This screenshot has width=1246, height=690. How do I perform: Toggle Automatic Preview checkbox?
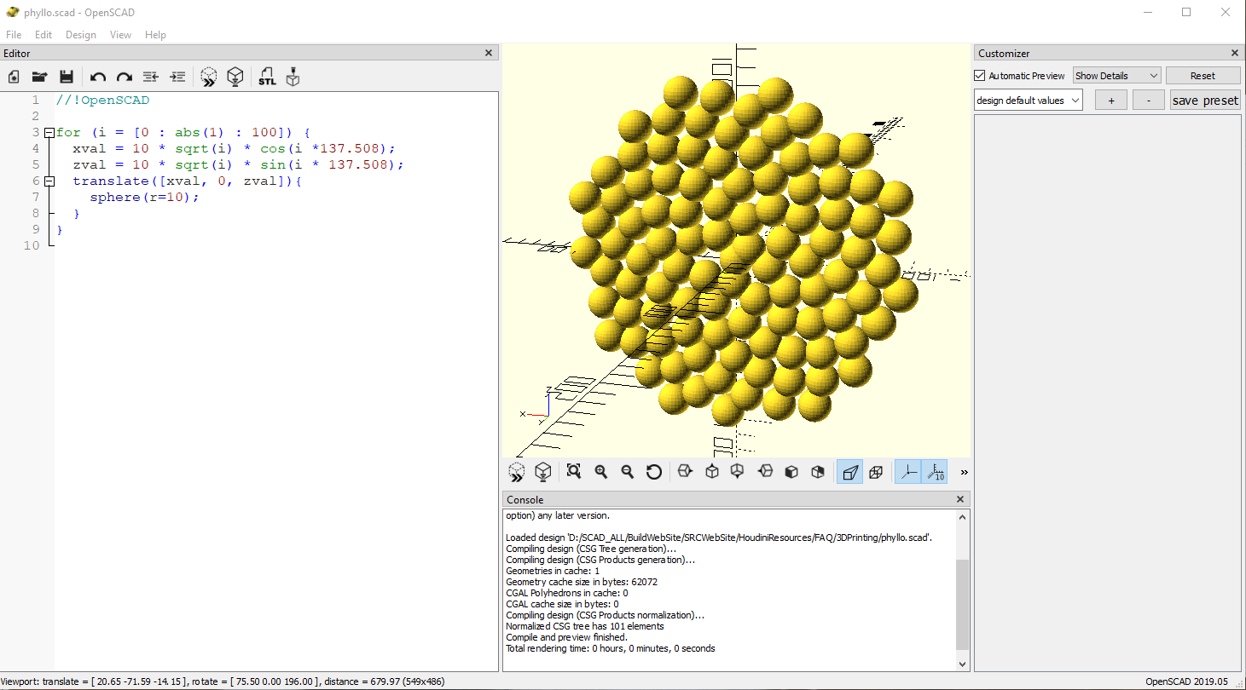[x=980, y=76]
